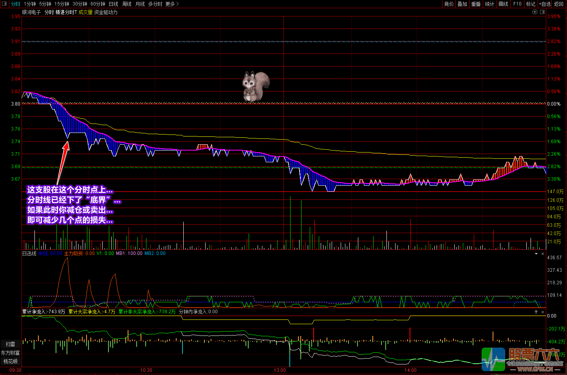The width and height of the screenshot is (567, 375).
Task: Click the 重播 replay button
Action: click(x=476, y=4)
